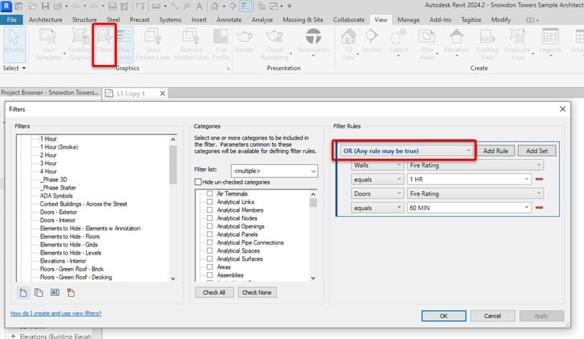This screenshot has width=584, height=339.
Task: Expand Elevations (Building Elevation) in Project Browser
Action: click(13, 336)
